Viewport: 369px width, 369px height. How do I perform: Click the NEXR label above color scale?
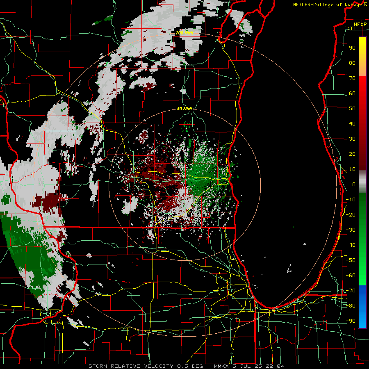(x=360, y=25)
